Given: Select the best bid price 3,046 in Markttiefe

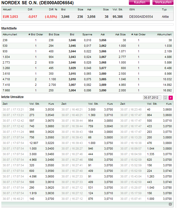Looking at the screenshot, I should [72, 40].
